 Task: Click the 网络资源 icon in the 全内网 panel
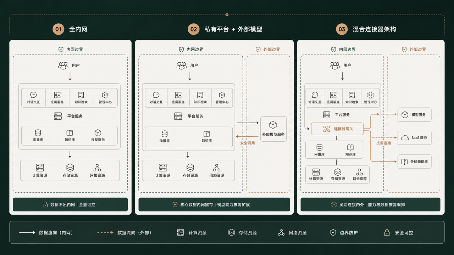[97, 168]
